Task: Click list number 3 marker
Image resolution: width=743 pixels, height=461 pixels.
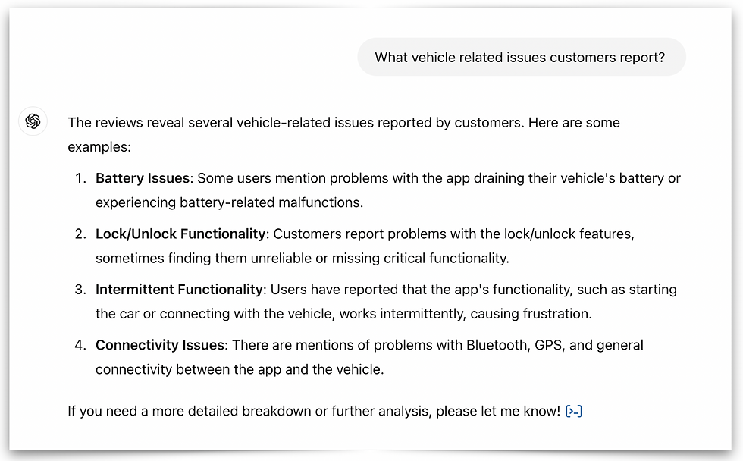Action: tap(80, 289)
